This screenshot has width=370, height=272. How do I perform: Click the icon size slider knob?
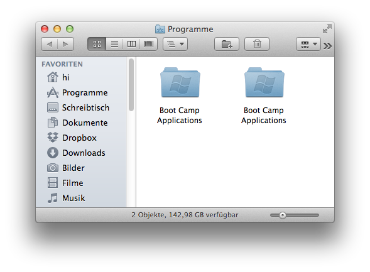click(x=283, y=215)
